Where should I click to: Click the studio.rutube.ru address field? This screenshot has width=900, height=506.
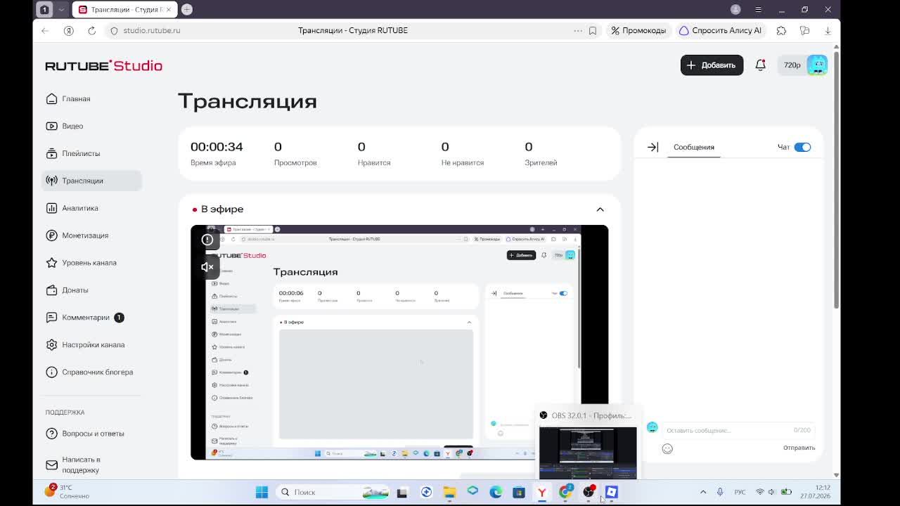151,30
